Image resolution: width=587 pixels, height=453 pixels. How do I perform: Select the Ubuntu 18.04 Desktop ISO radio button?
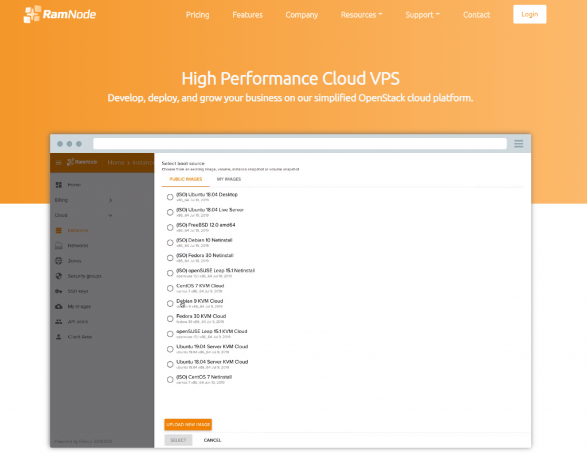tap(170, 197)
